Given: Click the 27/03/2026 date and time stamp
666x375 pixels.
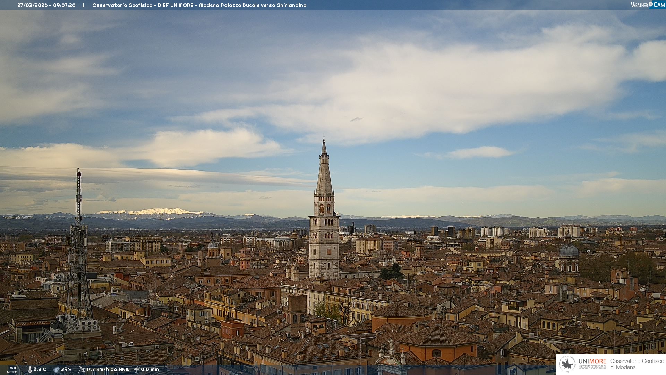Looking at the screenshot, I should (x=46, y=5).
